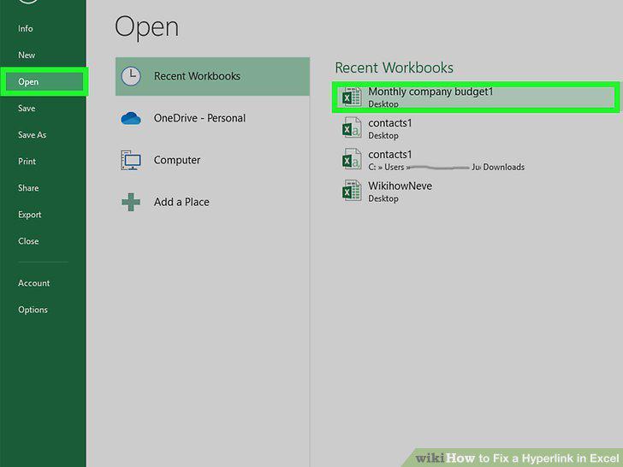623x467 pixels.
Task: Select OneDrive - Personal location
Action: 212,118
